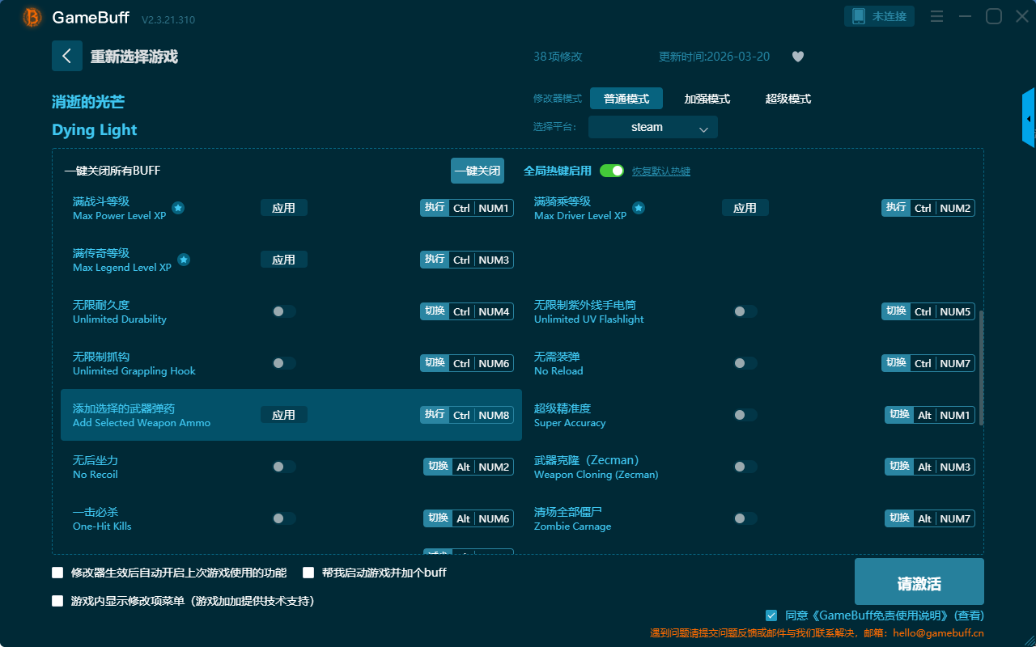Click the star icon beside Max Power Level XP
Viewport: 1036px width, 647px height.
click(178, 208)
